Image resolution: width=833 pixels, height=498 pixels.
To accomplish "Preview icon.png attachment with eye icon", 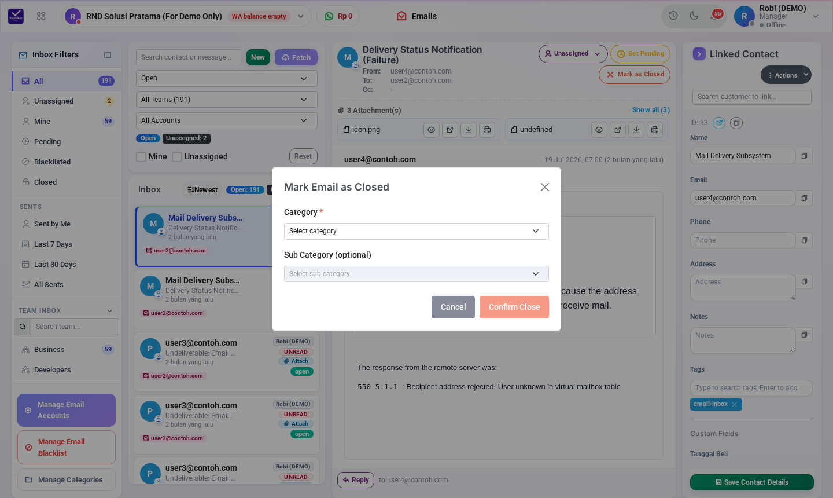I will point(432,130).
